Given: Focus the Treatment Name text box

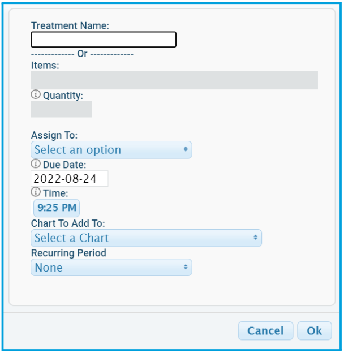Looking at the screenshot, I should (x=104, y=40).
